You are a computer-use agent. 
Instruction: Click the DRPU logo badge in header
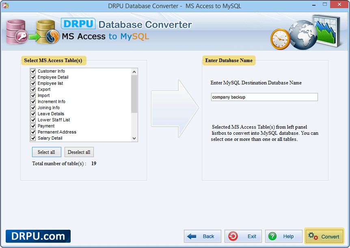pos(78,24)
